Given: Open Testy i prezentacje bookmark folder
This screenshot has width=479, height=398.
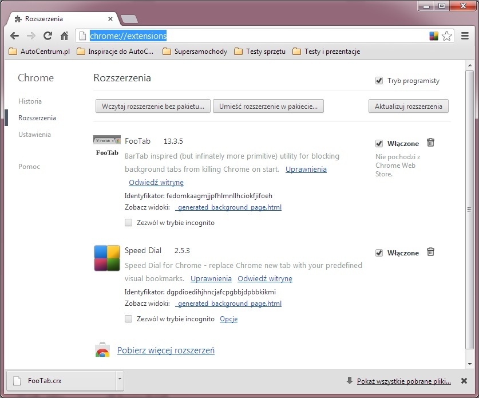Looking at the screenshot, I should pos(326,52).
